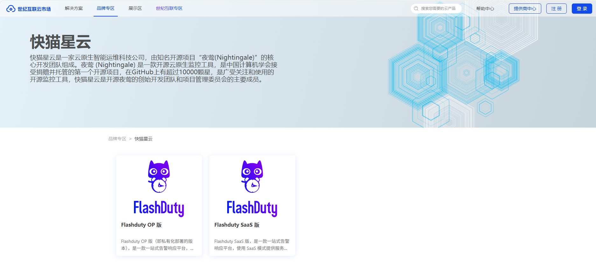Screen dimensions: 596x266
Task: Click the Flashduty SaaS 版 description text
Action: (252, 245)
